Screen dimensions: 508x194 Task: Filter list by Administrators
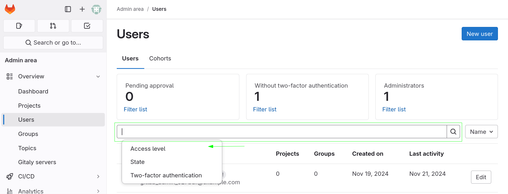pos(394,109)
